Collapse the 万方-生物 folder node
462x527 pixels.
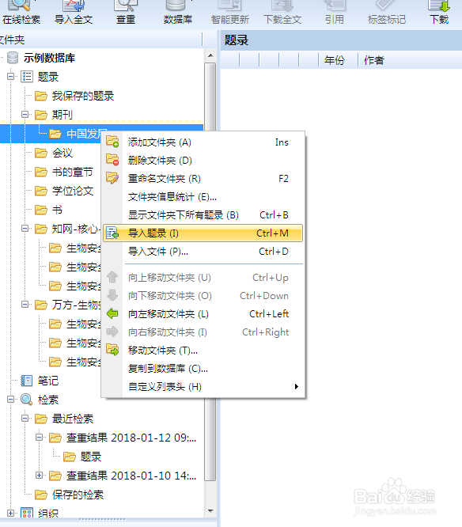pyautogui.click(x=25, y=305)
